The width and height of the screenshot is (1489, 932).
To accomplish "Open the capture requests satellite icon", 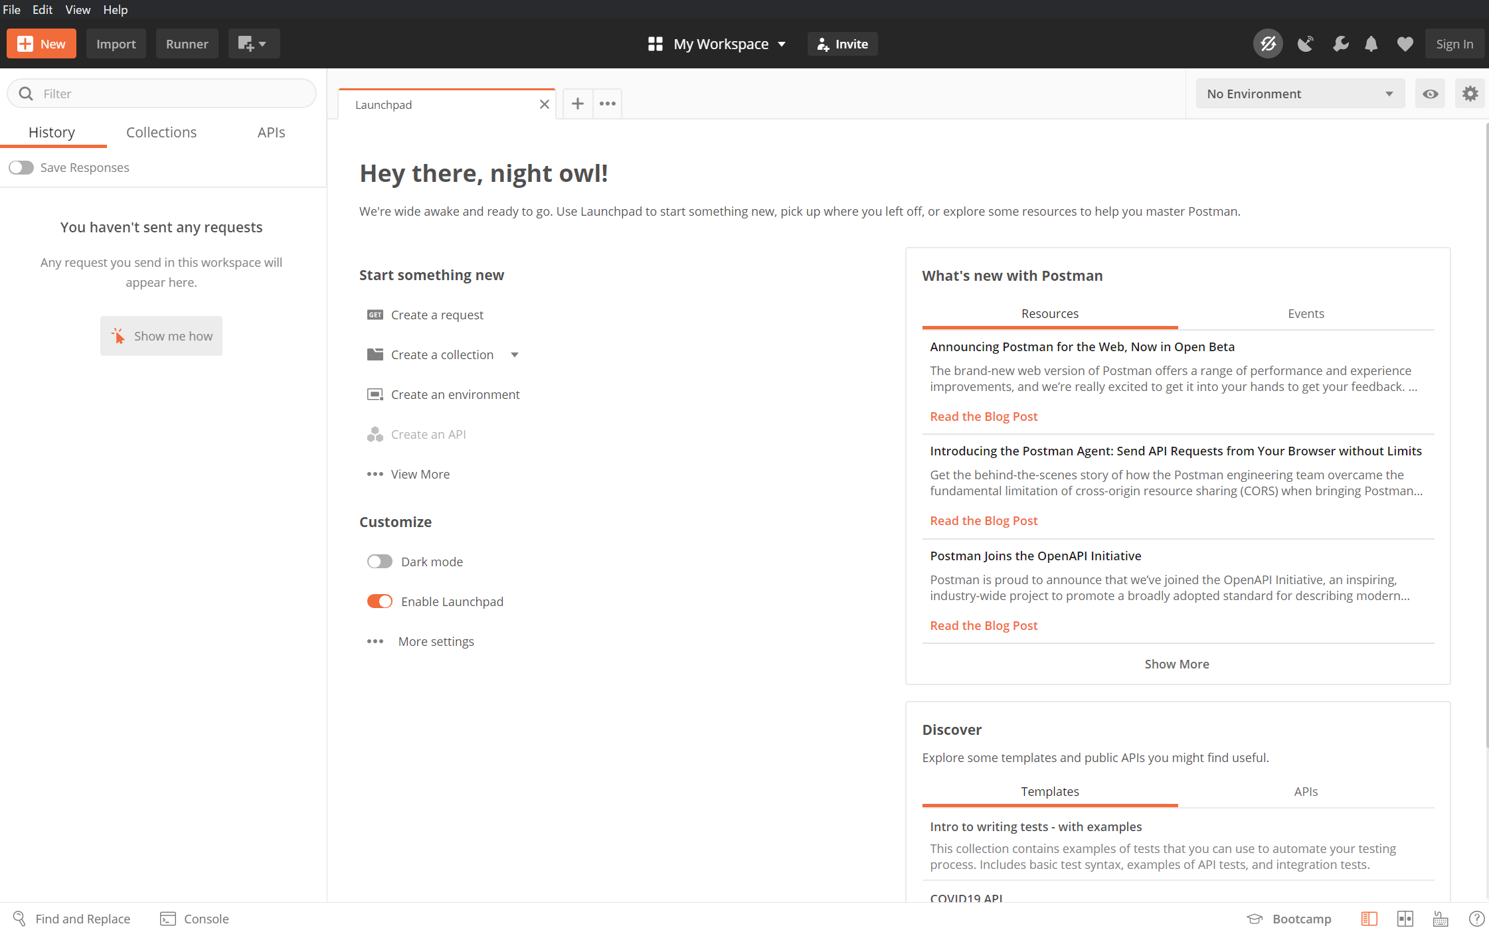I will coord(1305,44).
